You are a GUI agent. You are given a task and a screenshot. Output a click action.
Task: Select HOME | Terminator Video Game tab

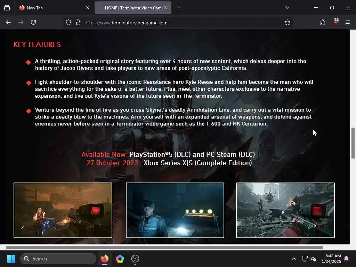(133, 8)
